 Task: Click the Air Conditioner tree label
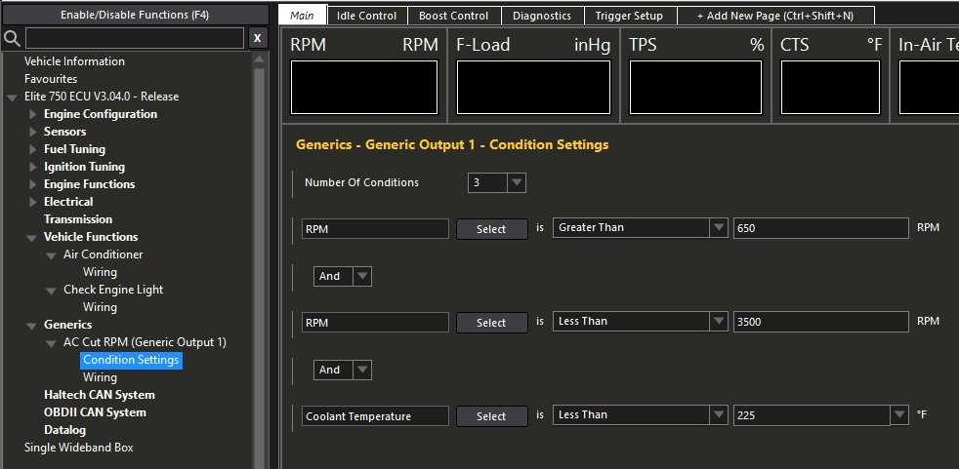(104, 254)
